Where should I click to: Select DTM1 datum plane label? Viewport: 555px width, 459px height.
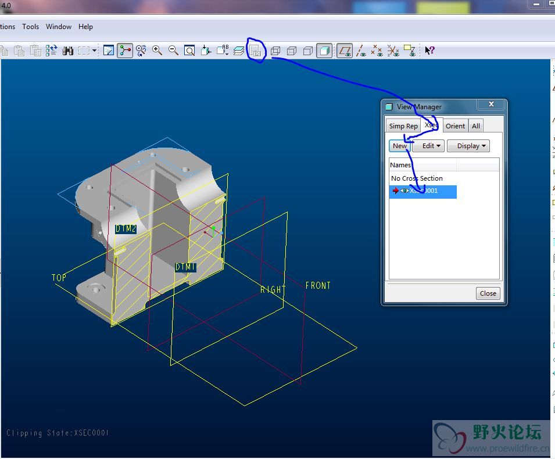click(x=186, y=267)
